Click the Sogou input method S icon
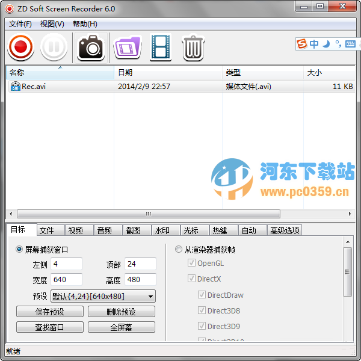Viewport: 361px width, 361px height. (x=302, y=43)
